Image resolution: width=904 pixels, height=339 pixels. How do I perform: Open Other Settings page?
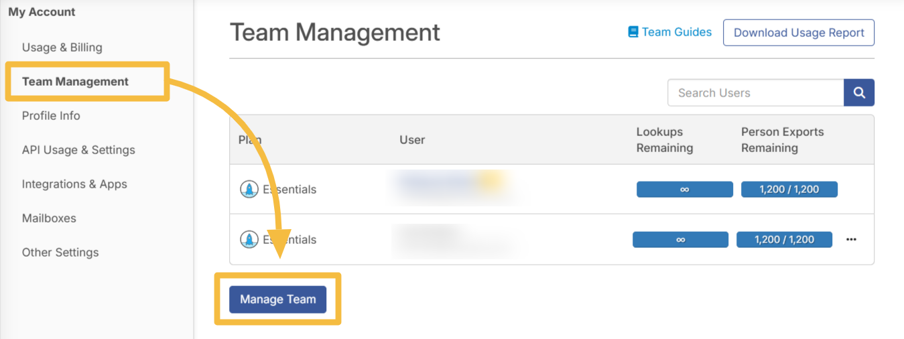pos(60,253)
